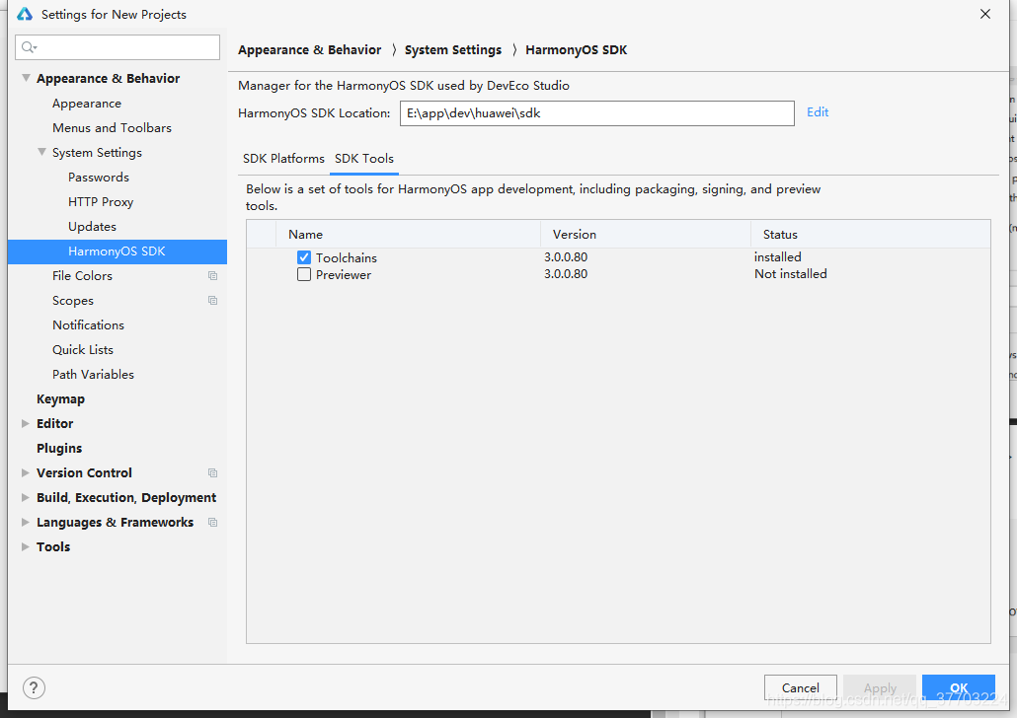Click System Settings in the breadcrumb
Viewport: 1017px width, 718px height.
tap(453, 50)
